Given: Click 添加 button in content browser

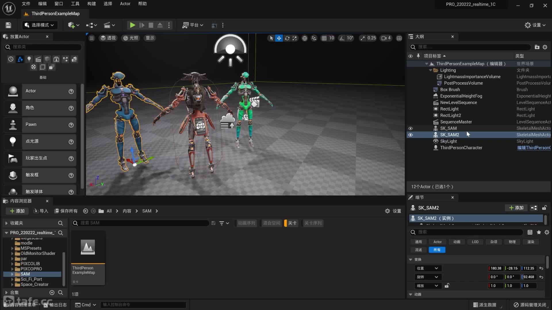Looking at the screenshot, I should click(17, 211).
